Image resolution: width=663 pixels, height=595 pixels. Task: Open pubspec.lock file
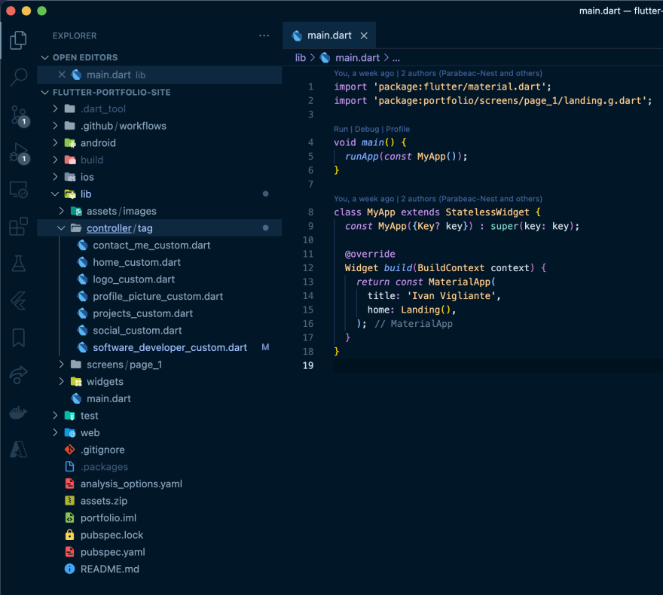click(x=112, y=535)
